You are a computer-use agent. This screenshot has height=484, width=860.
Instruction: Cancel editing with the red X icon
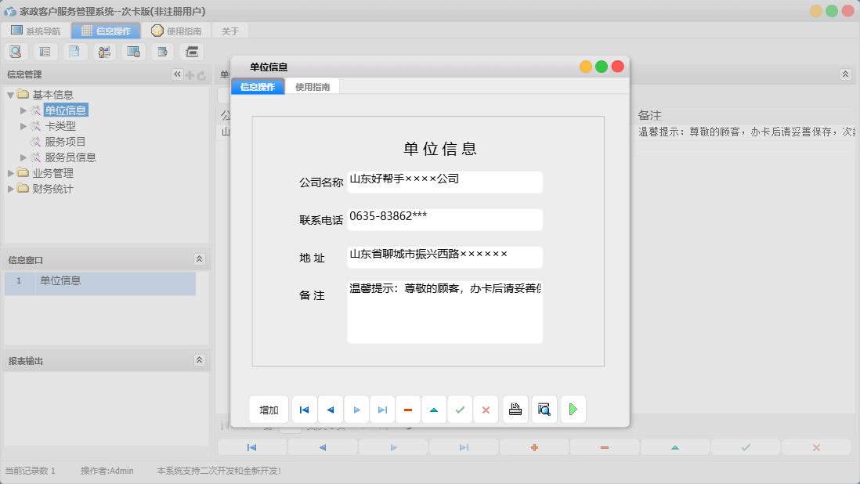(486, 409)
